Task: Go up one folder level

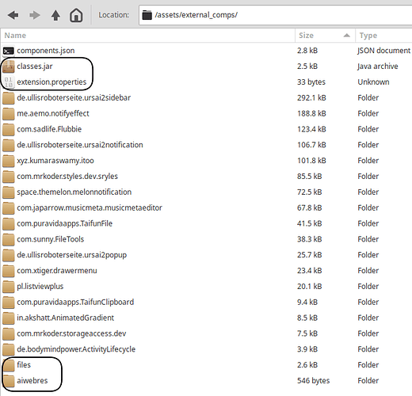Action: [x=55, y=15]
